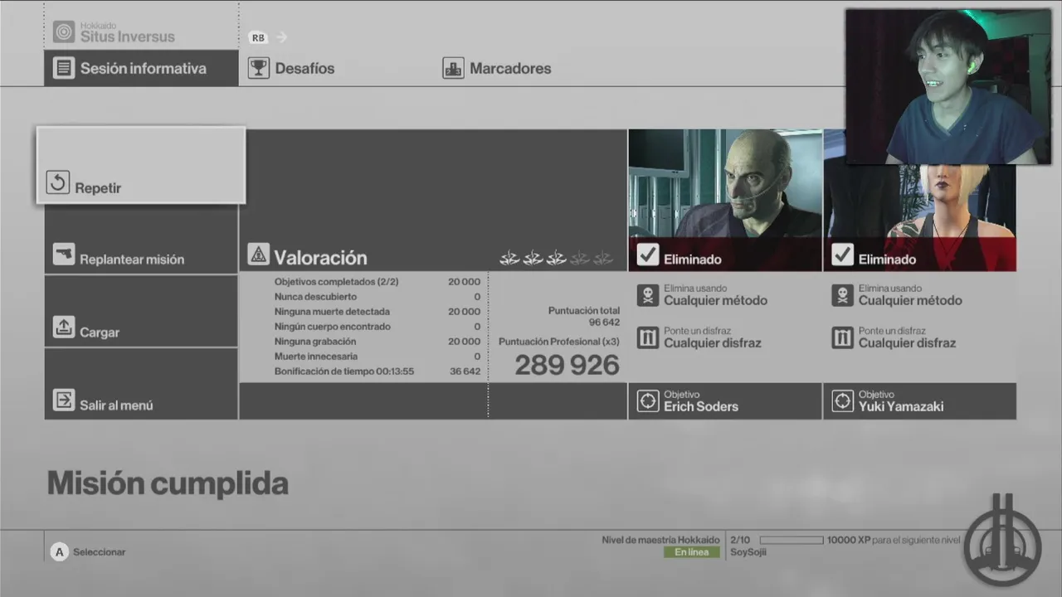Click the Hokkaido mastery XP progress bar
This screenshot has width=1062, height=597.
tap(792, 540)
